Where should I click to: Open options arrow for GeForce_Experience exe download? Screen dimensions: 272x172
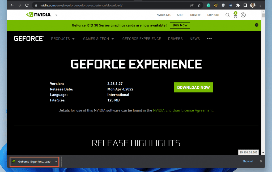[56, 162]
